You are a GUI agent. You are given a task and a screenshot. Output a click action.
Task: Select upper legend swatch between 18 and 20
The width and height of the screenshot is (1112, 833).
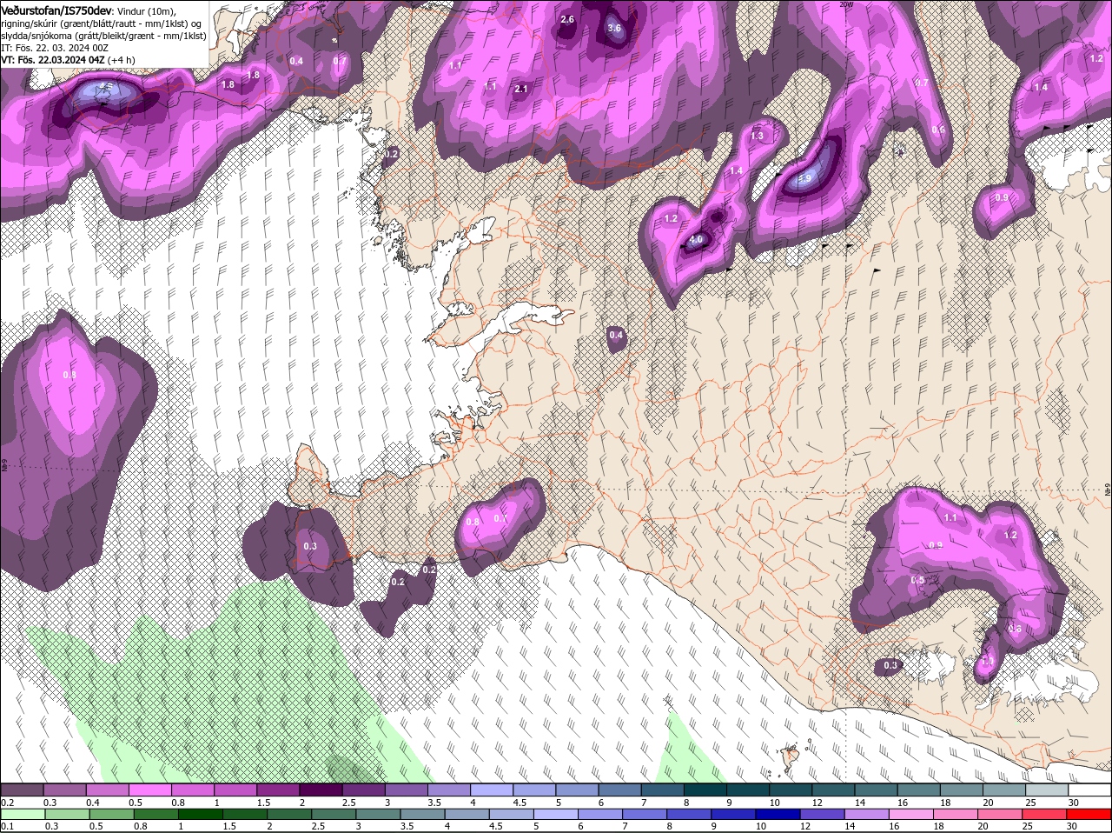point(962,790)
